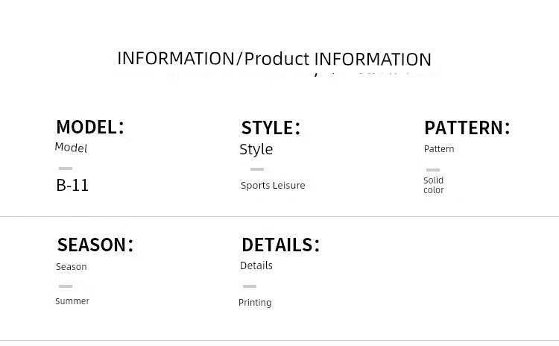Click the gray dash above "Solid color"

433,170
